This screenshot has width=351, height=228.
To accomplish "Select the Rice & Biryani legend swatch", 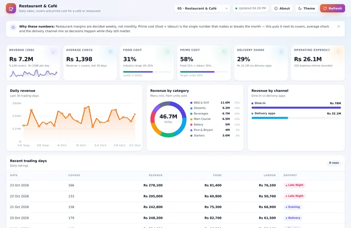I will pos(191,130).
